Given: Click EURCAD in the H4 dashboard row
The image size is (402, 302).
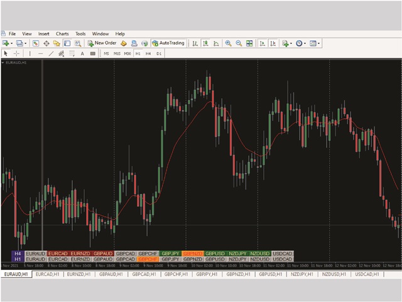Looking at the screenshot, I should [x=58, y=254].
